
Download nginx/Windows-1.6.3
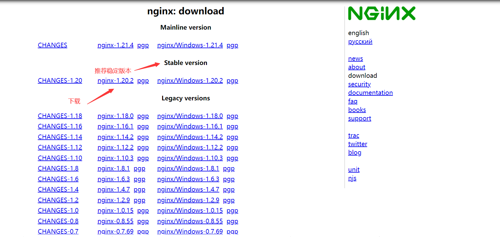click(x=188, y=179)
